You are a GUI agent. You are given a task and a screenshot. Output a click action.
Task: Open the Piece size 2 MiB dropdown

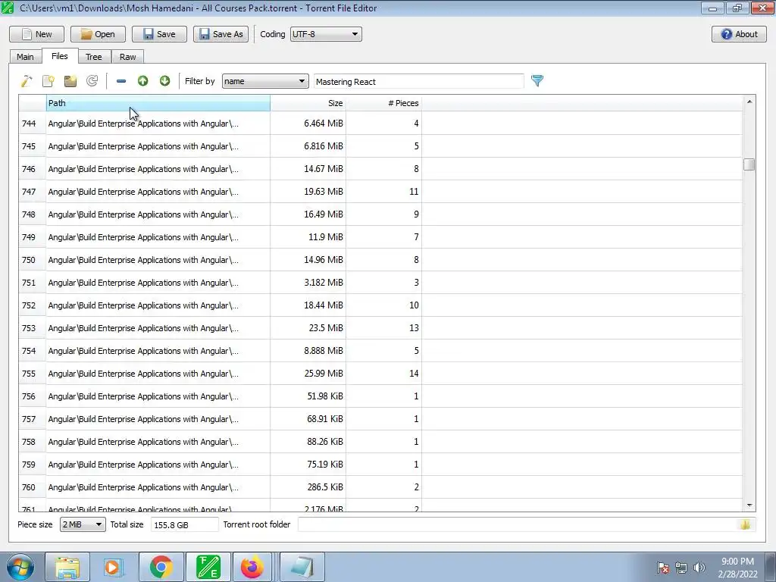point(83,524)
